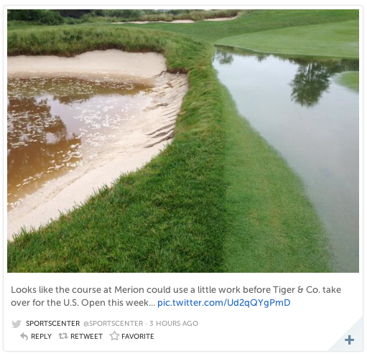Select the RETWEET text label
Viewport: 367px width, 356px height.
[x=86, y=337]
